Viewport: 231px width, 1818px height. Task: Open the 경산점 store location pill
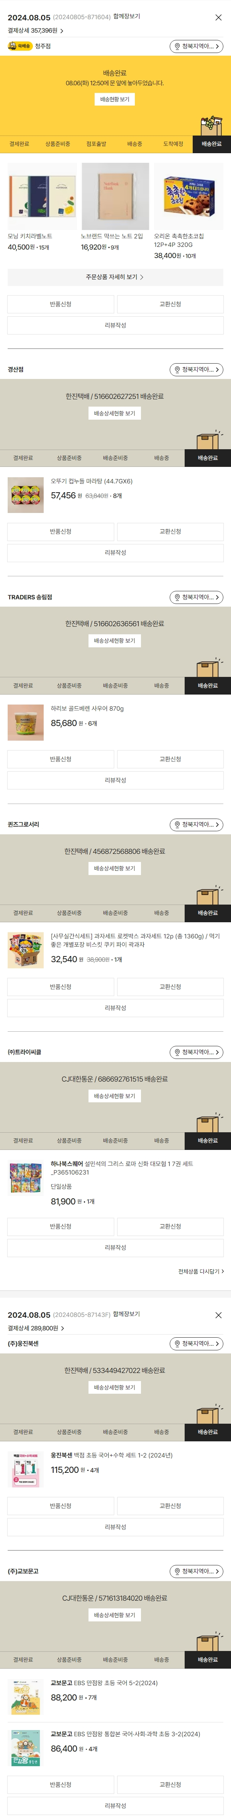(x=197, y=369)
